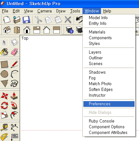Close the open Window menu
Screen dimensions: 139x141
pyautogui.click(x=92, y=11)
